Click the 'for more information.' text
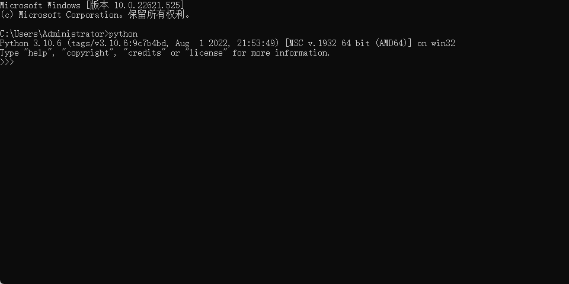Viewport: 569px width, 284px height. (x=281, y=53)
